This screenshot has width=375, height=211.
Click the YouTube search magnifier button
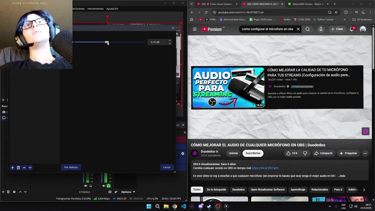[307, 29]
